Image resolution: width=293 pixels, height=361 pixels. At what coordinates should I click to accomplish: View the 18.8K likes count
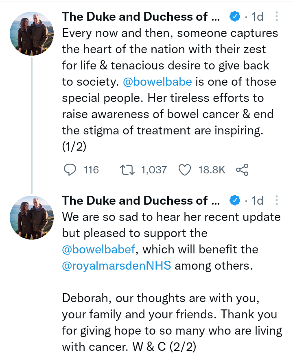pyautogui.click(x=212, y=170)
